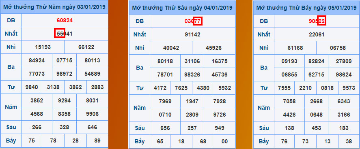
Task: Select seventh prize number 65
Action: point(160,141)
